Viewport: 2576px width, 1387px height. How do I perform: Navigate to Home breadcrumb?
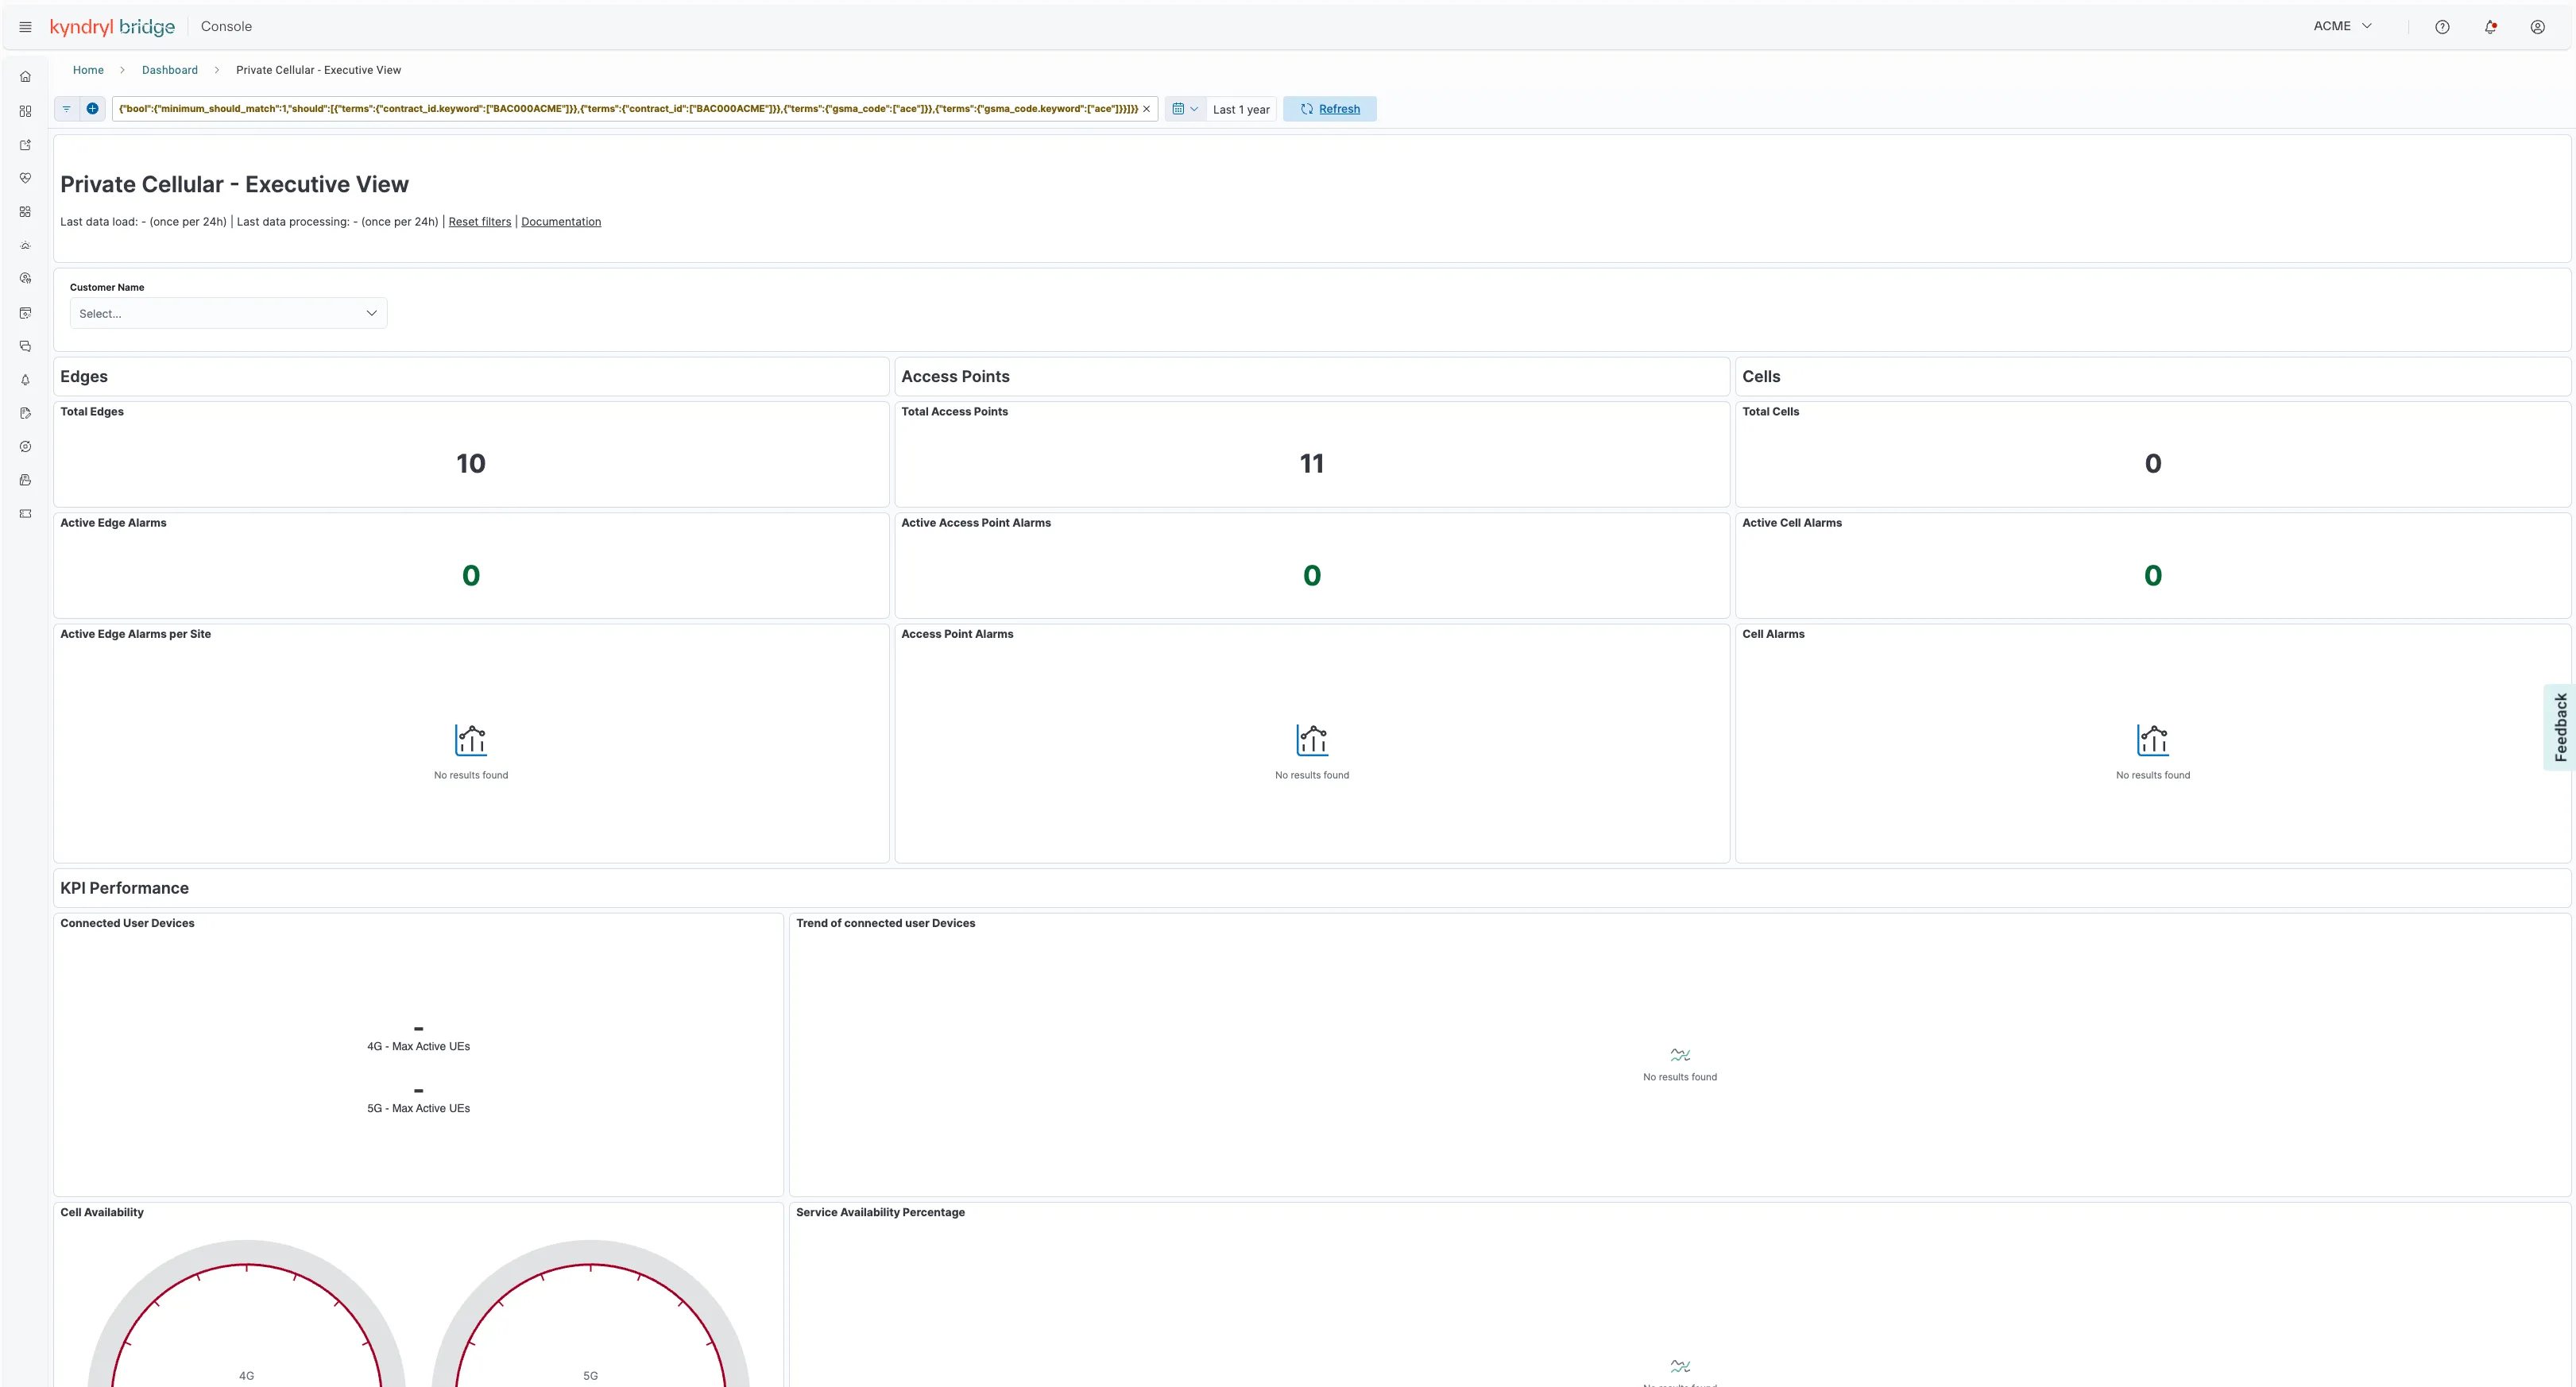click(x=88, y=70)
